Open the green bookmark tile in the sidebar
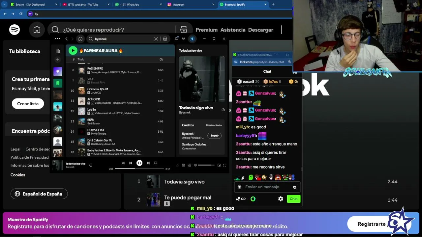The height and width of the screenshot is (237, 422). (x=58, y=83)
